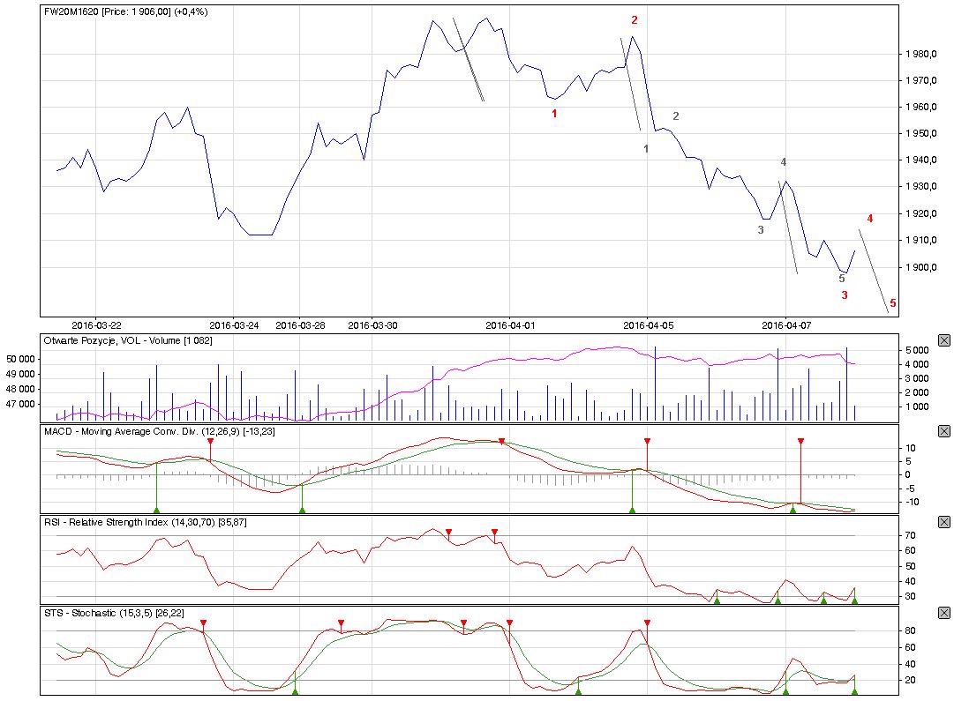Click the 1 950,0 price axis label
The height and width of the screenshot is (701, 954).
point(920,133)
